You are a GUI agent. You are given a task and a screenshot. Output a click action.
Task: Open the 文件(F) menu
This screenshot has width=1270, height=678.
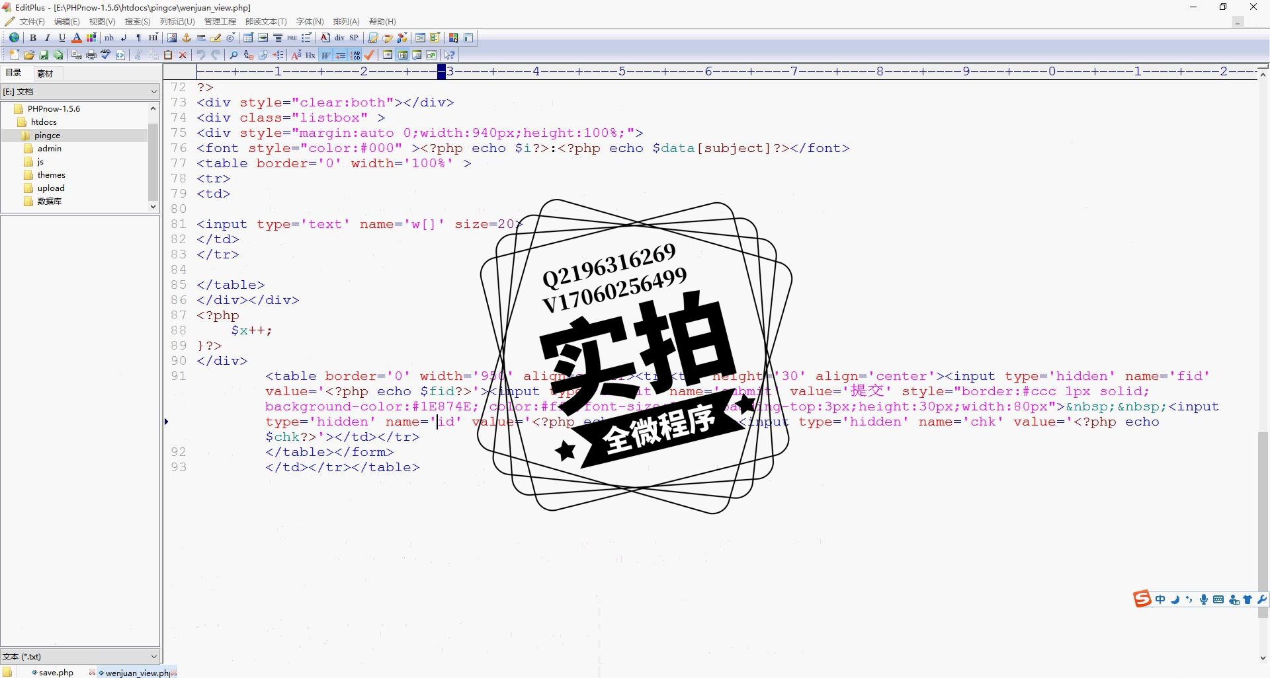point(32,21)
